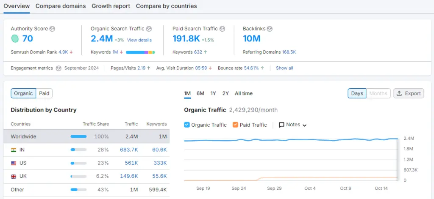This screenshot has height=199, width=434.
Task: Select the 6M time range
Action: pos(200,93)
